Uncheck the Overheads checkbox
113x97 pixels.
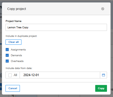(x=7, y=61)
